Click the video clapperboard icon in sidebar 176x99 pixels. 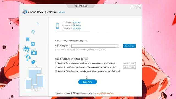[34, 52]
